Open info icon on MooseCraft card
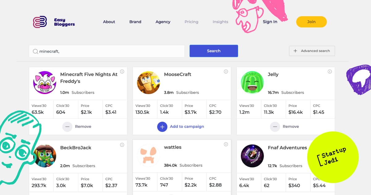 226,71
